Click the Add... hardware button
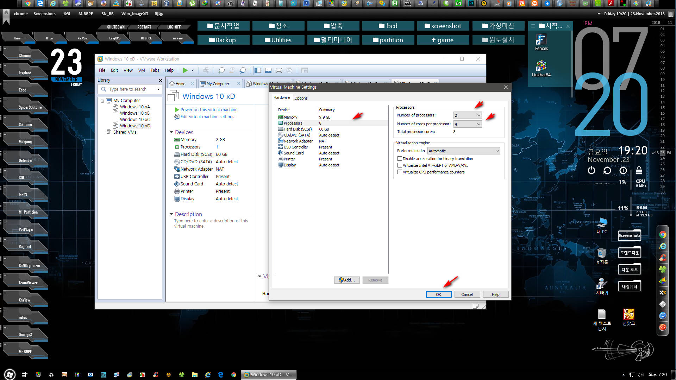 [x=347, y=280]
